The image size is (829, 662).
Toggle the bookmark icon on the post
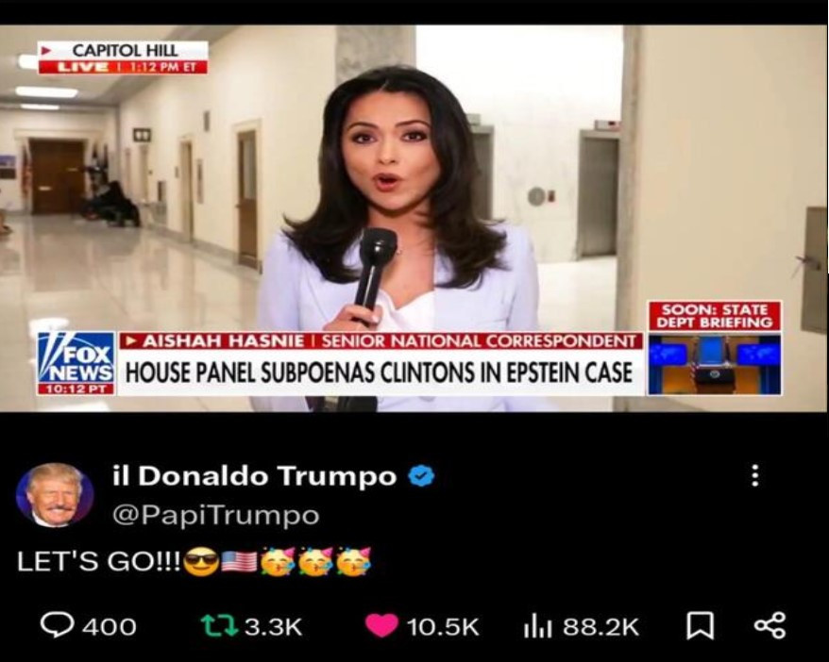tap(700, 626)
